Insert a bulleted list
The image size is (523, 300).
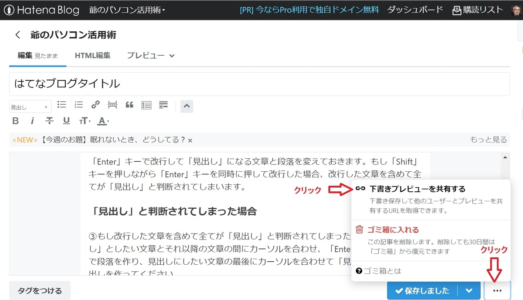click(61, 105)
